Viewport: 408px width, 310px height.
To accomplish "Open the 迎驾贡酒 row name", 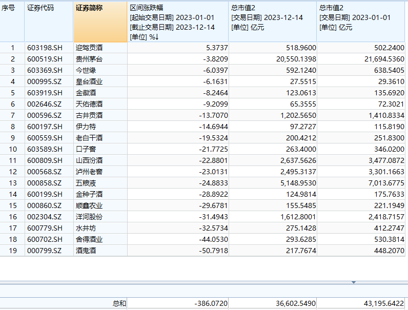I will [x=89, y=48].
